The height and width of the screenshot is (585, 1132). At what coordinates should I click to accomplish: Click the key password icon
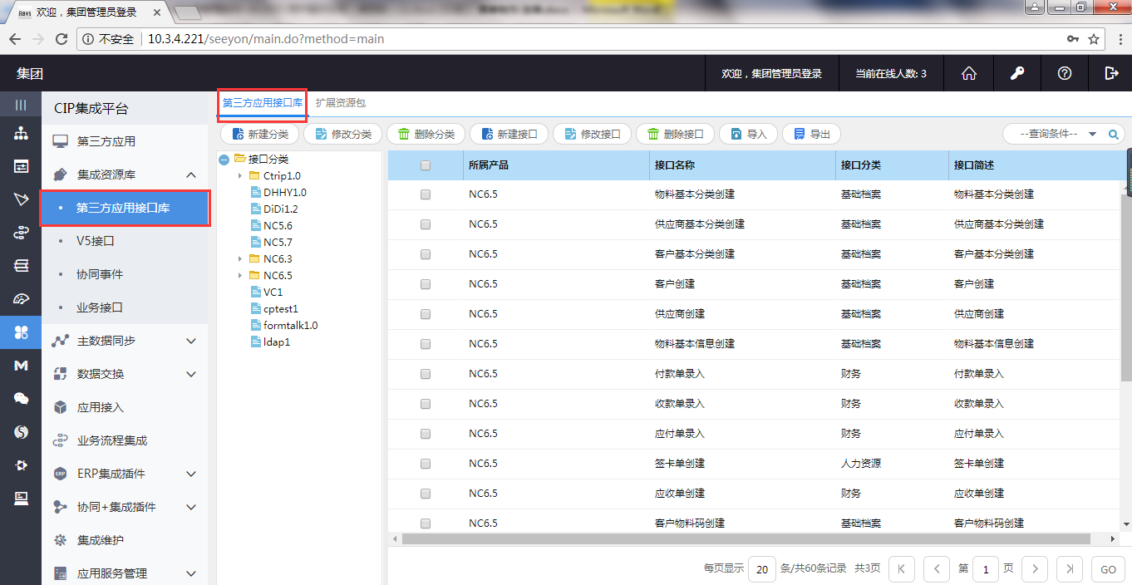coord(1016,73)
